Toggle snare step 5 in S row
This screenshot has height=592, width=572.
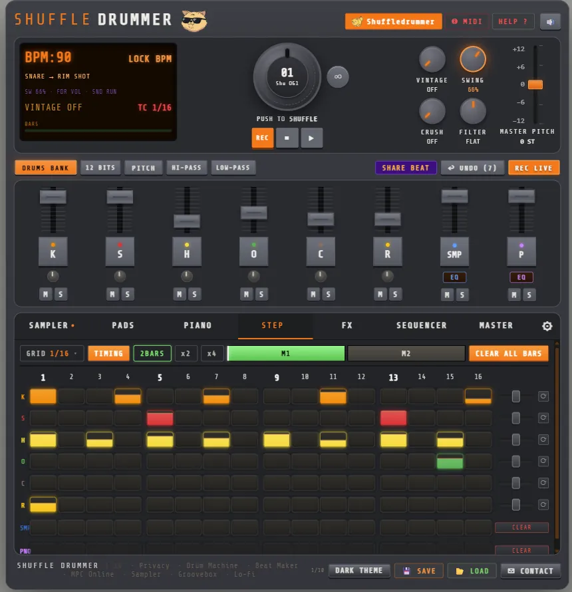click(160, 418)
